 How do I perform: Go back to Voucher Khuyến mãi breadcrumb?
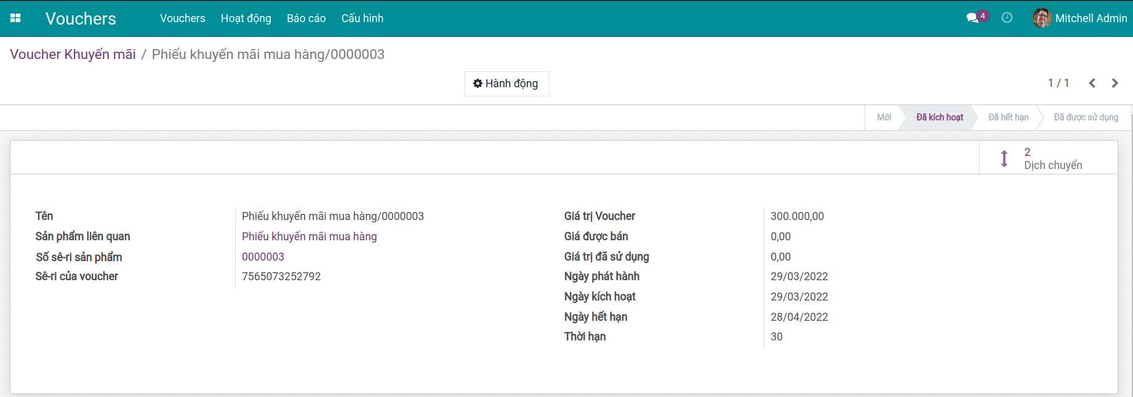pos(73,54)
